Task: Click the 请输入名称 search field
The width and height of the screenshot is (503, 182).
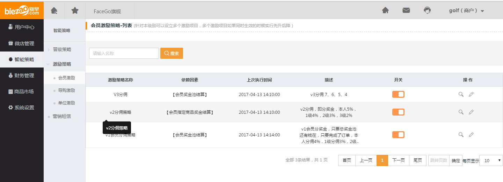Action: tap(124, 53)
